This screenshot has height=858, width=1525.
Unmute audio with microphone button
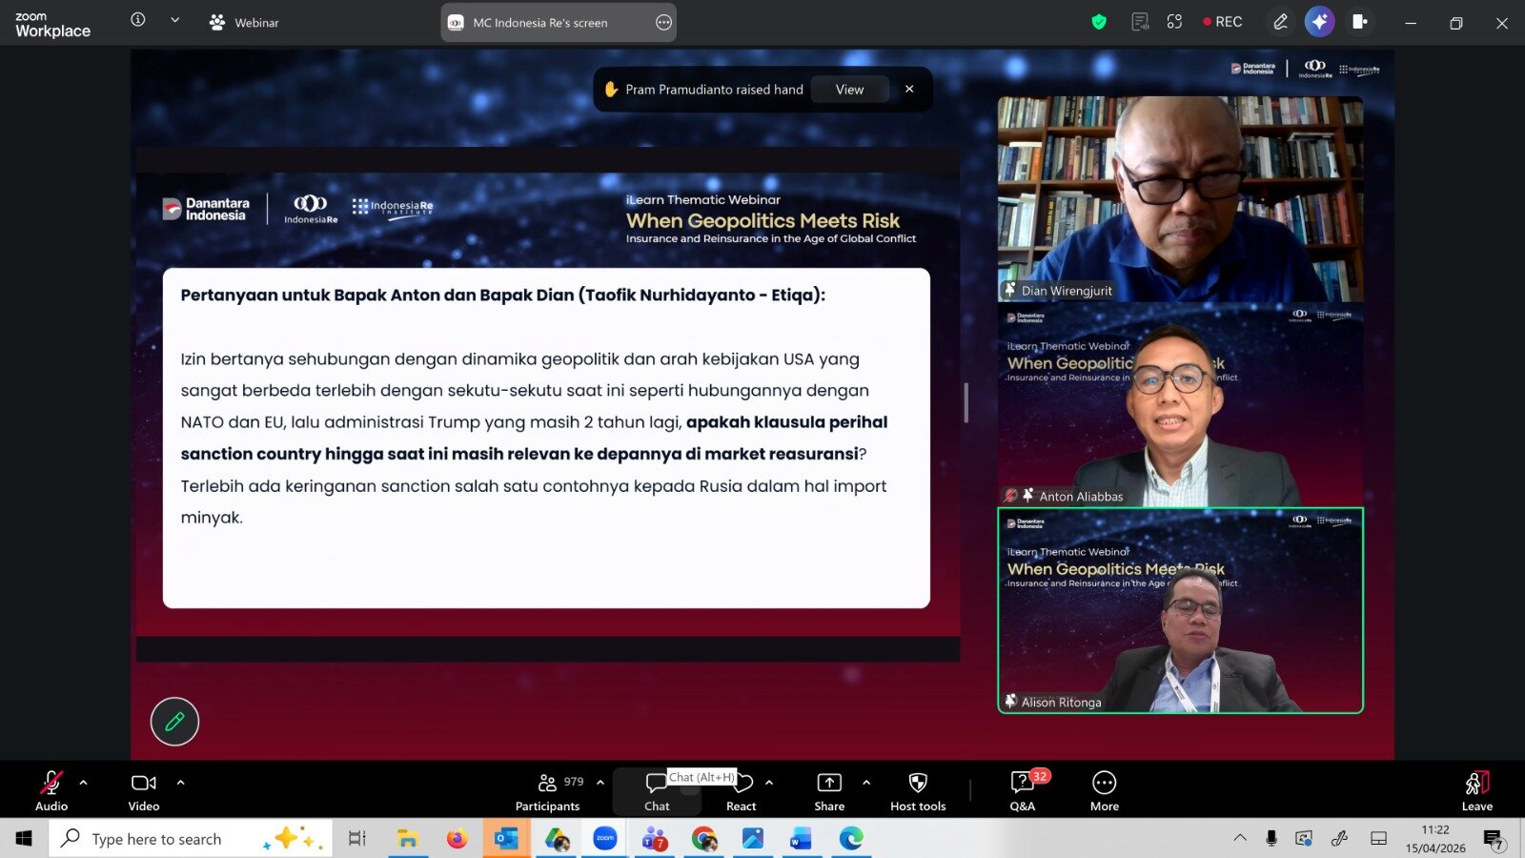click(x=51, y=790)
